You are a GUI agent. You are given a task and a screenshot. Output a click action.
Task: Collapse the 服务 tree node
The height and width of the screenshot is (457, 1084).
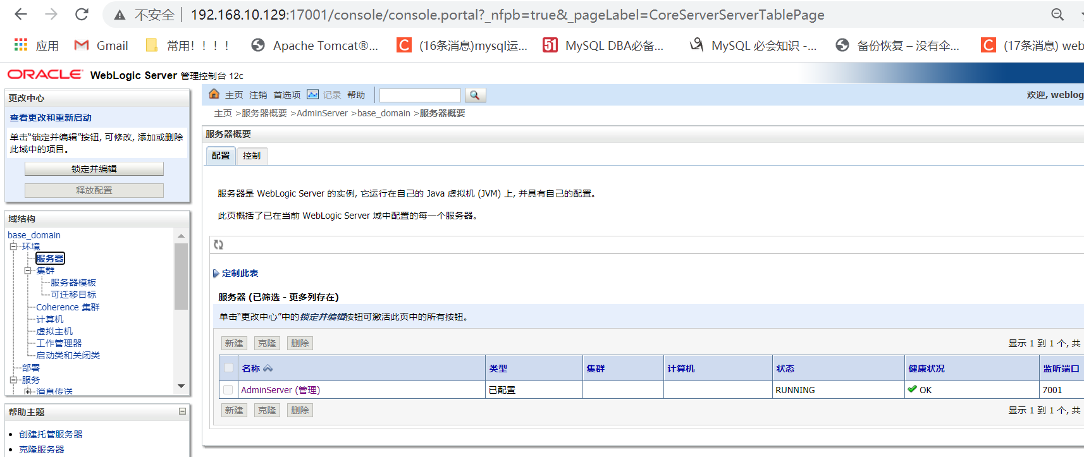tap(13, 380)
